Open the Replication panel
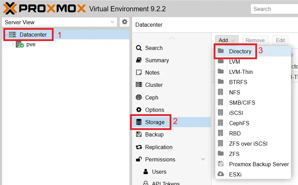298x185 pixels. pyautogui.click(x=171, y=147)
